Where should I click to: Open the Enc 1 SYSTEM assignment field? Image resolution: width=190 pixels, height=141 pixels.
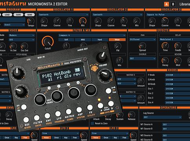tap(177, 89)
